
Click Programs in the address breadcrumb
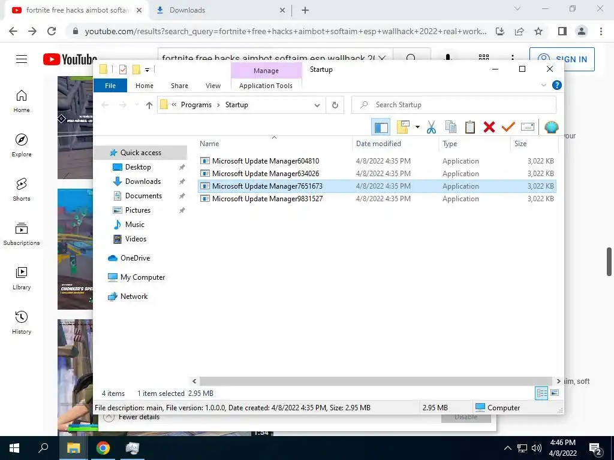(x=196, y=105)
